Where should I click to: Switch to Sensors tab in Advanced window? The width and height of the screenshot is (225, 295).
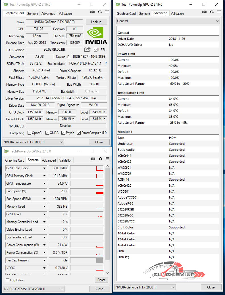[144, 14]
